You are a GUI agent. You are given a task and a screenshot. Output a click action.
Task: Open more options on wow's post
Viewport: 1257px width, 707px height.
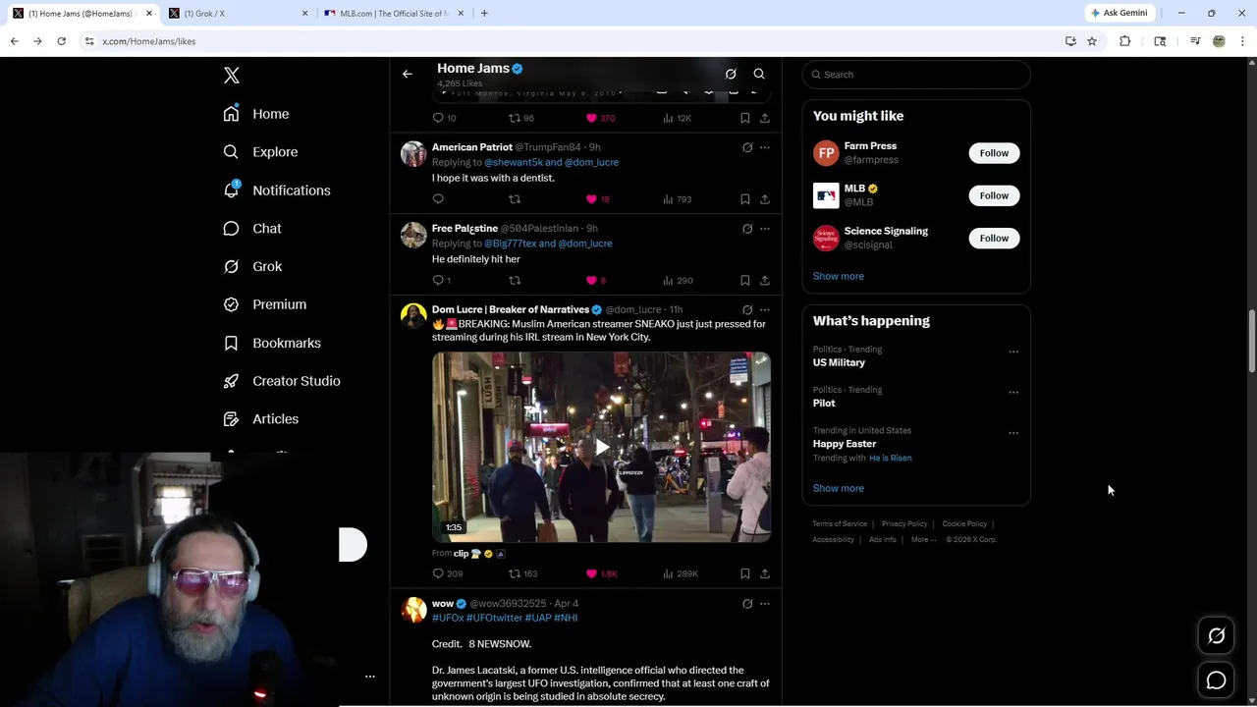[x=765, y=604]
